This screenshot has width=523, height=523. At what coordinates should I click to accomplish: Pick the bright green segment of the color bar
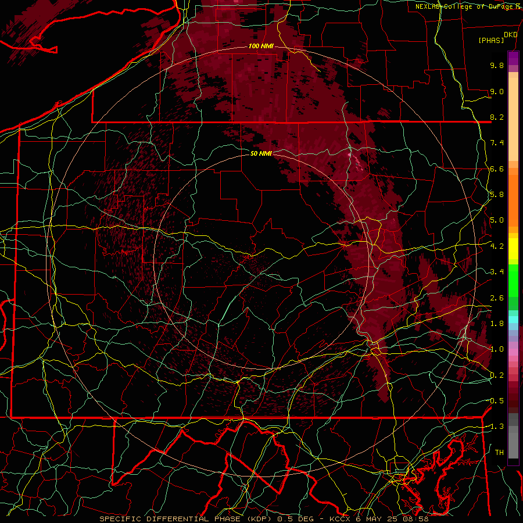click(513, 281)
